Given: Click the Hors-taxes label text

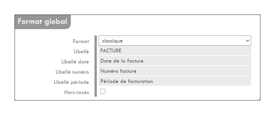Looking at the screenshot, I should point(77,92).
